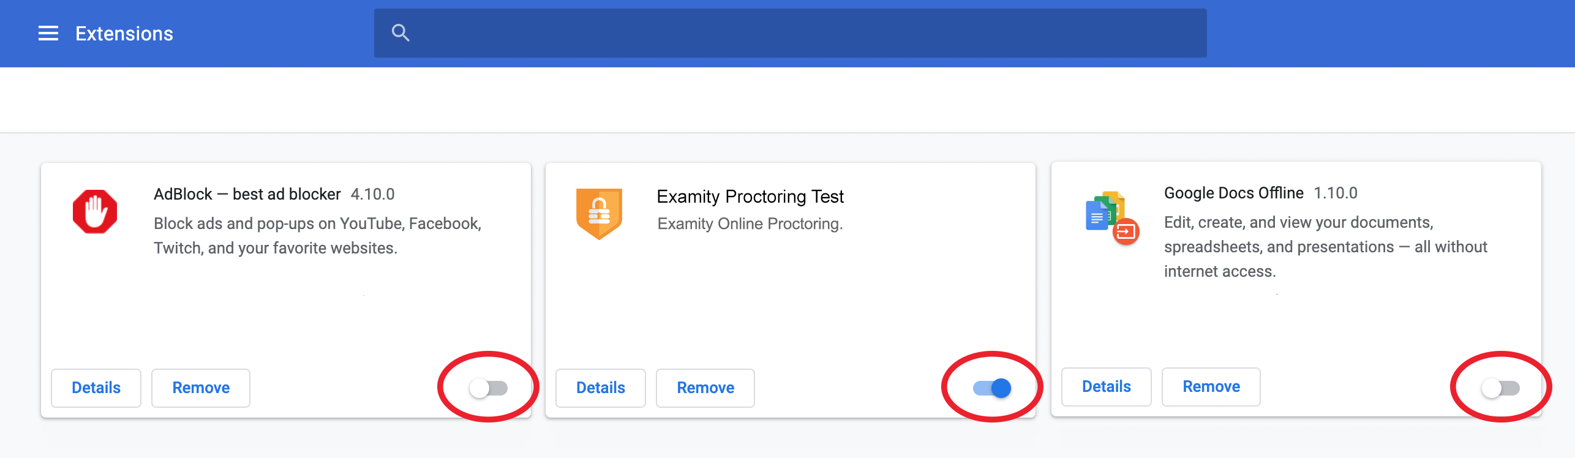The height and width of the screenshot is (458, 1575).
Task: Enable the Google Docs Offline toggle
Action: (x=1500, y=388)
